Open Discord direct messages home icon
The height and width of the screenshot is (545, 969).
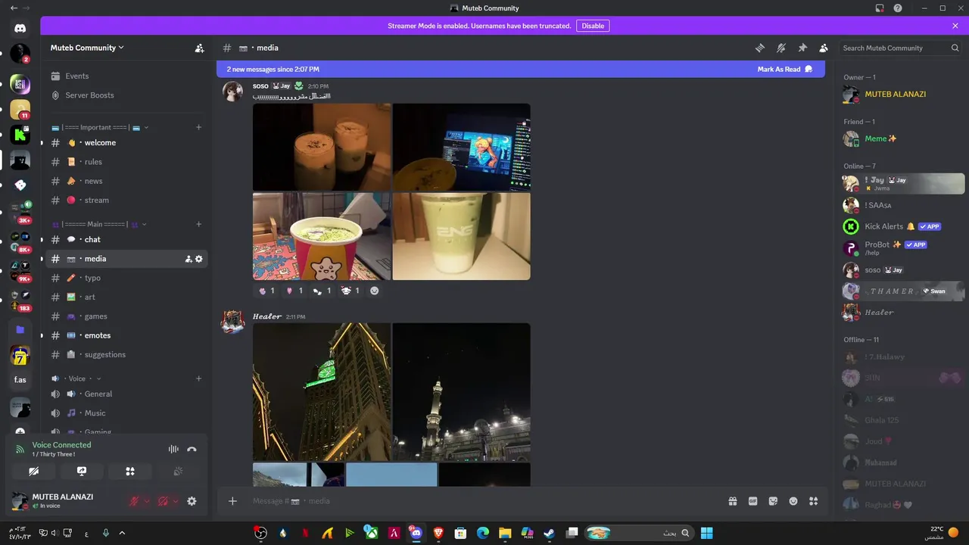[20, 29]
